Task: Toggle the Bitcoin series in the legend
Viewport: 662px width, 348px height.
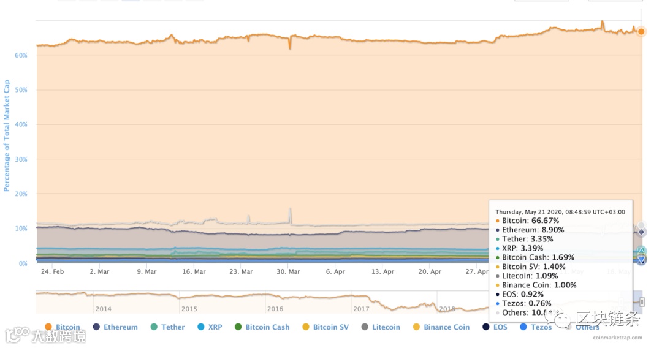Action: [x=63, y=327]
